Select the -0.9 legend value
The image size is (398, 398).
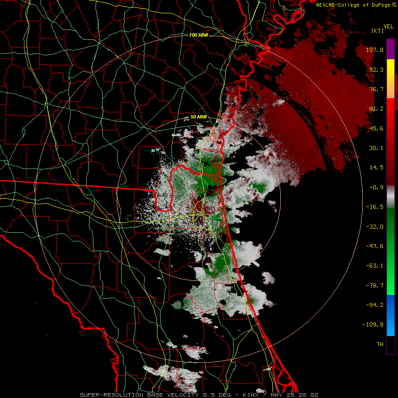(x=376, y=187)
